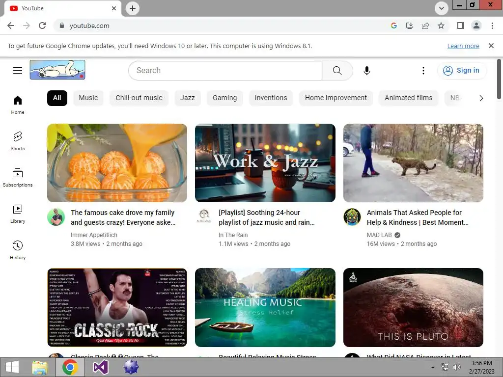This screenshot has width=503, height=377.
Task: Select the Animated films chip
Action: 408,98
